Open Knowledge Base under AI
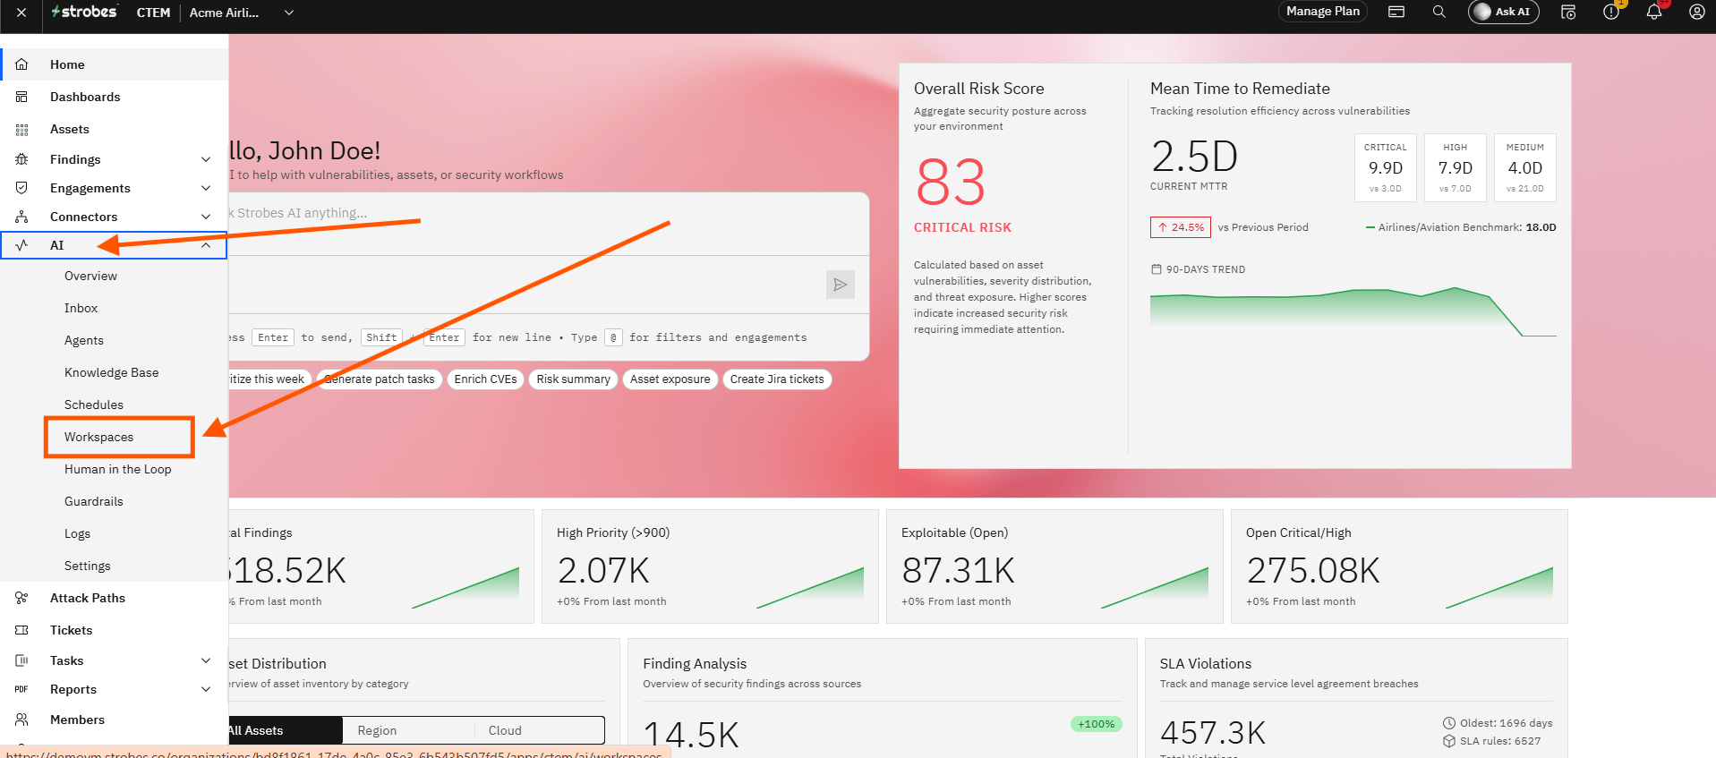The height and width of the screenshot is (758, 1716). coord(112,372)
